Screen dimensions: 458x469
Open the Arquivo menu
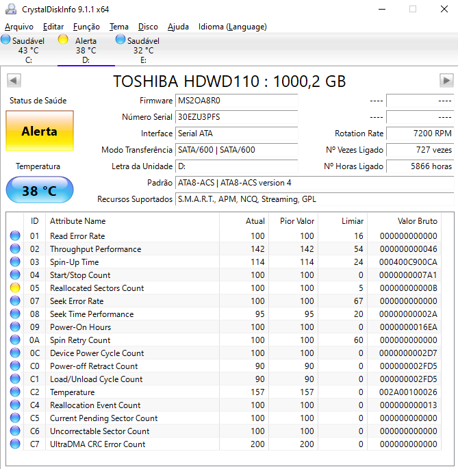pos(19,27)
